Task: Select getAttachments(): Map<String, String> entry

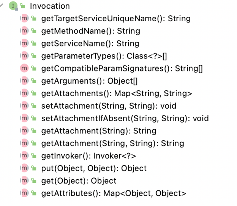Action: [x=117, y=93]
